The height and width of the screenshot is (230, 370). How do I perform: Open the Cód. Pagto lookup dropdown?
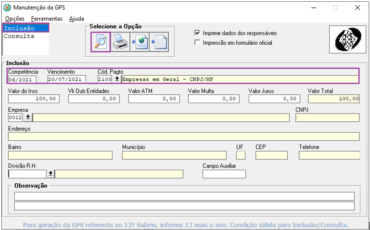pos(116,79)
